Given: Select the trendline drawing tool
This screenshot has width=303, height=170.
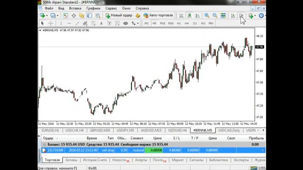Looking at the screenshot, I should (x=77, y=23).
